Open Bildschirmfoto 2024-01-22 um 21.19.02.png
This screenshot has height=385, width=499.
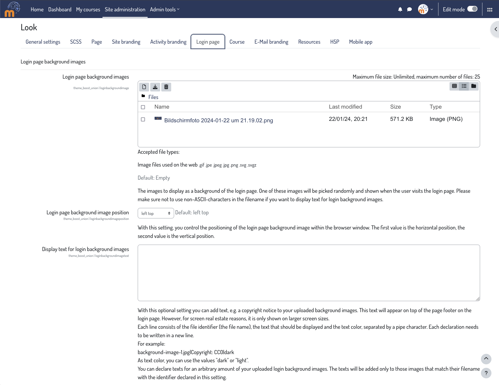(x=219, y=120)
